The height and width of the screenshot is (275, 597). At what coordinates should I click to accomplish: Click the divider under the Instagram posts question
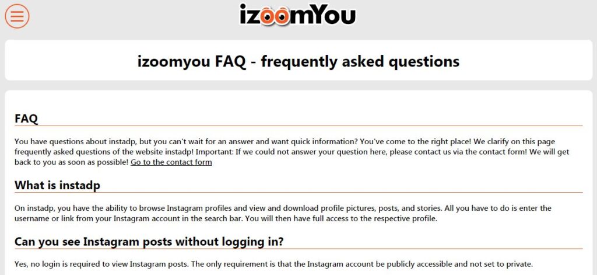click(298, 249)
